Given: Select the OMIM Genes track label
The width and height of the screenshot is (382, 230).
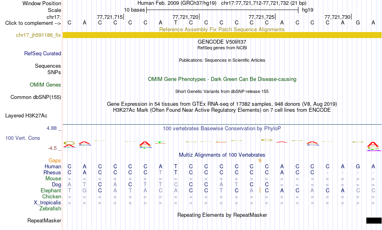Looking at the screenshot, I should coord(45,85).
